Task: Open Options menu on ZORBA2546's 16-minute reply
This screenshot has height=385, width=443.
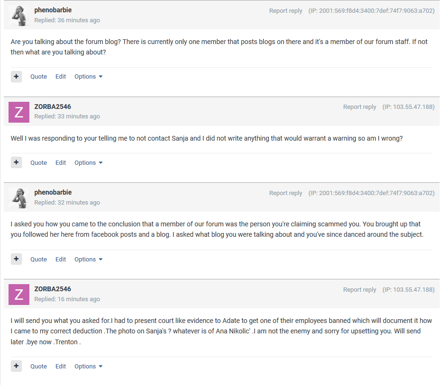Action: click(x=89, y=367)
